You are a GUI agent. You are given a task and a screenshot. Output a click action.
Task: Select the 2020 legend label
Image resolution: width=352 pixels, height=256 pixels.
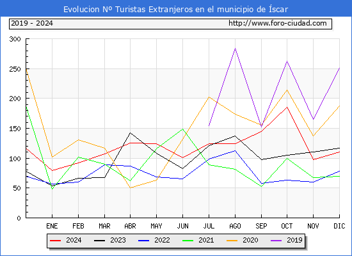(x=250, y=240)
